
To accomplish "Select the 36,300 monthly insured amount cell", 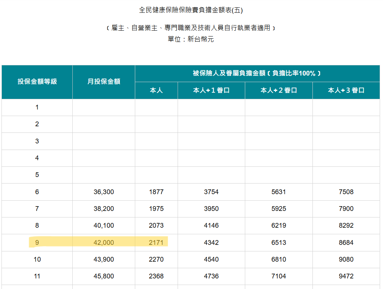I will click(x=104, y=192).
